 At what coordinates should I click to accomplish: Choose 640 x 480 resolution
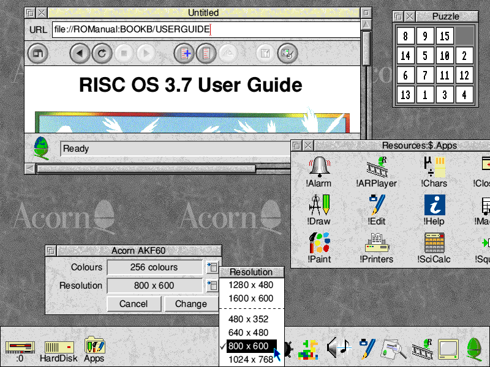pos(251,333)
